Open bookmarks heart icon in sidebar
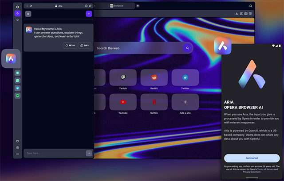Image resolution: width=284 pixels, height=181 pixels. (18, 141)
